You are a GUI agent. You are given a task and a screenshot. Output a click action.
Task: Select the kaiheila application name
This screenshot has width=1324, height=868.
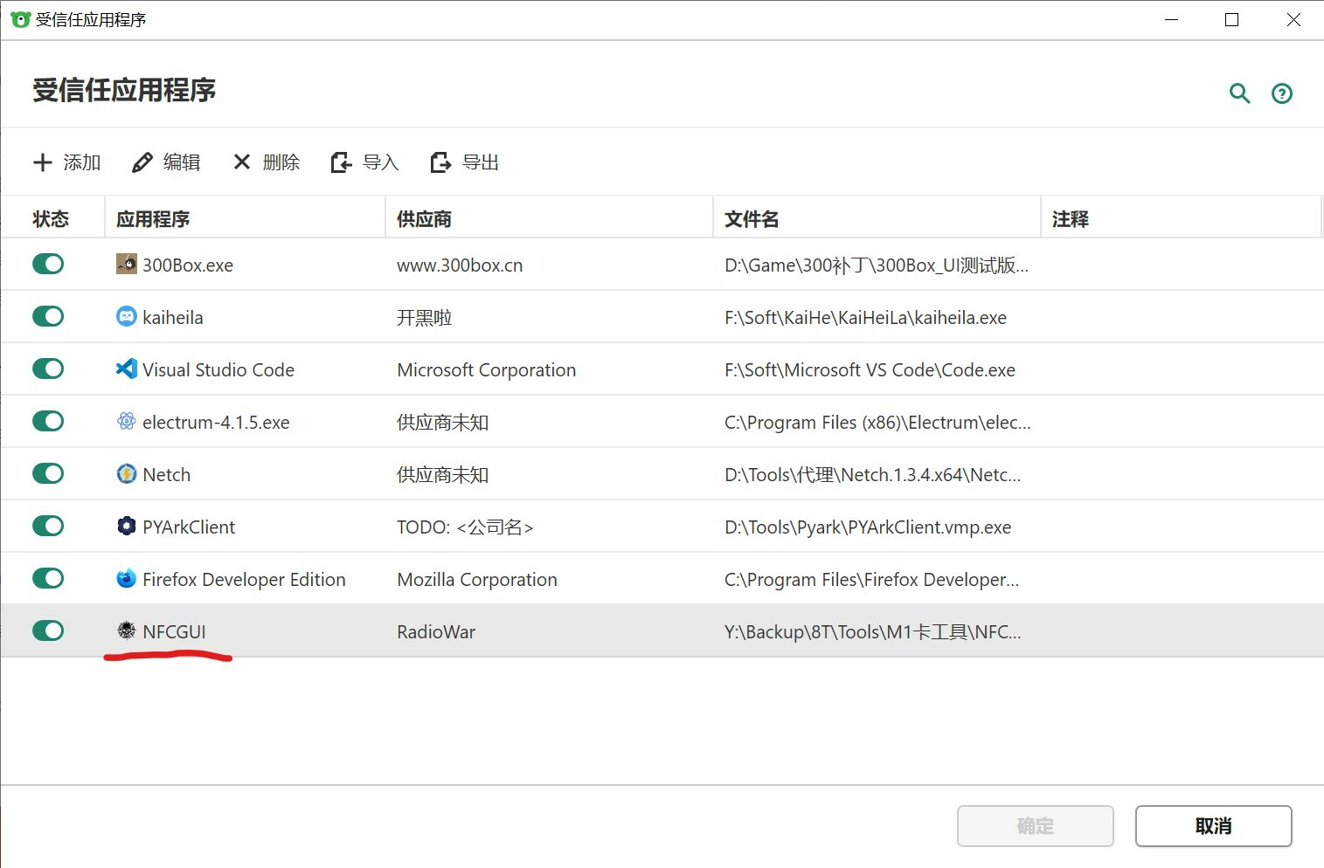173,318
